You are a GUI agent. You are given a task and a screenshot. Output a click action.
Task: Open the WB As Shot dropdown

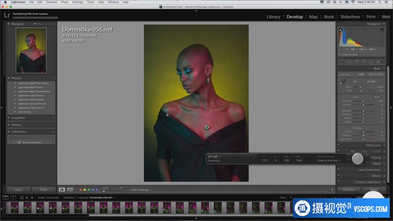point(372,82)
